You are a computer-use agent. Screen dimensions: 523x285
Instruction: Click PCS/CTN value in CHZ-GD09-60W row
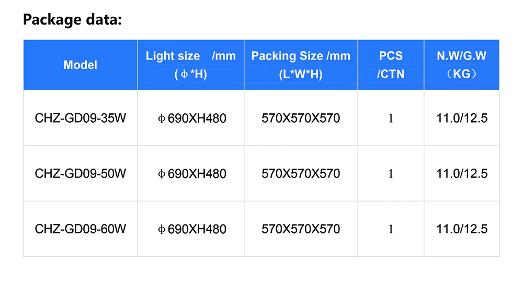click(391, 229)
